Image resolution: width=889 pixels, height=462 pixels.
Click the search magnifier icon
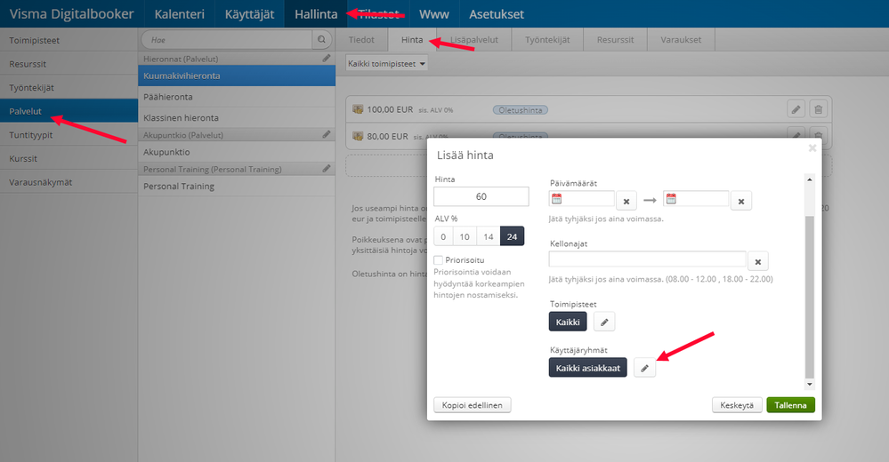[321, 40]
